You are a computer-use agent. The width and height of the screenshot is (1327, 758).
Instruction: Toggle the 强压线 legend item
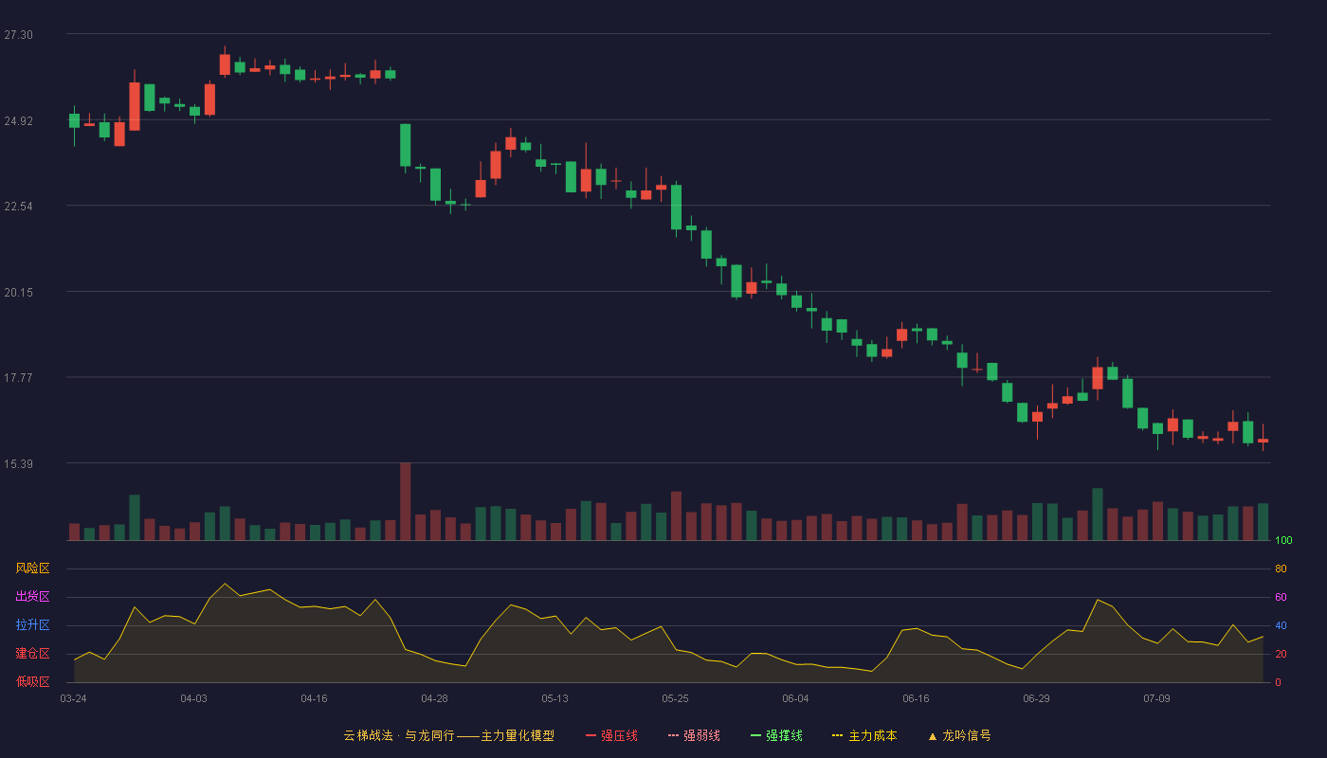coord(611,735)
